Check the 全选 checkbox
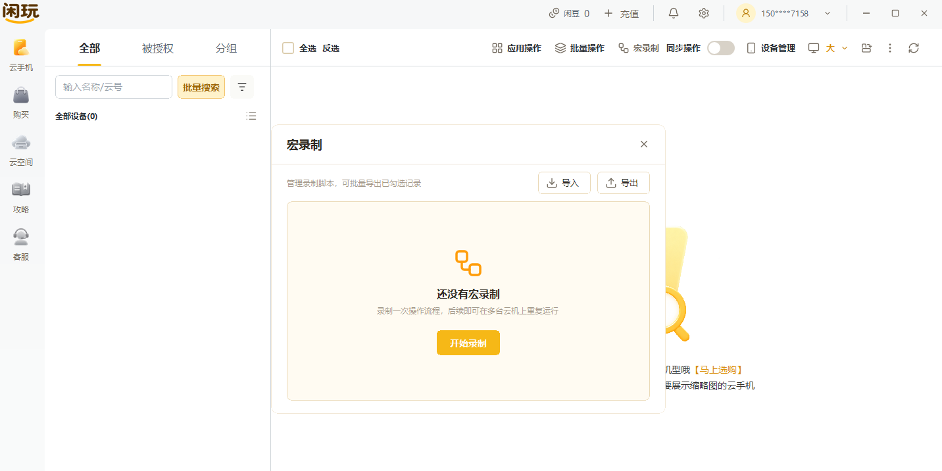 (x=288, y=48)
